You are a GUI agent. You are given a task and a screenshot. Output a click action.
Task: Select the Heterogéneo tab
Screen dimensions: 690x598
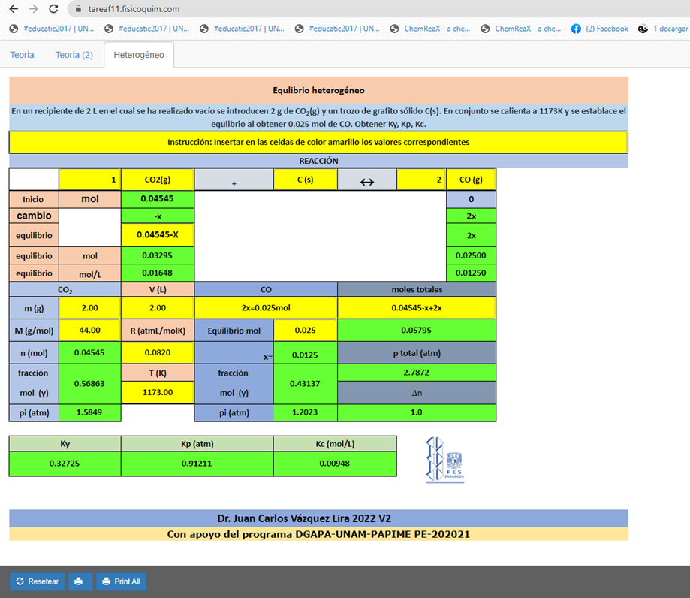click(139, 55)
